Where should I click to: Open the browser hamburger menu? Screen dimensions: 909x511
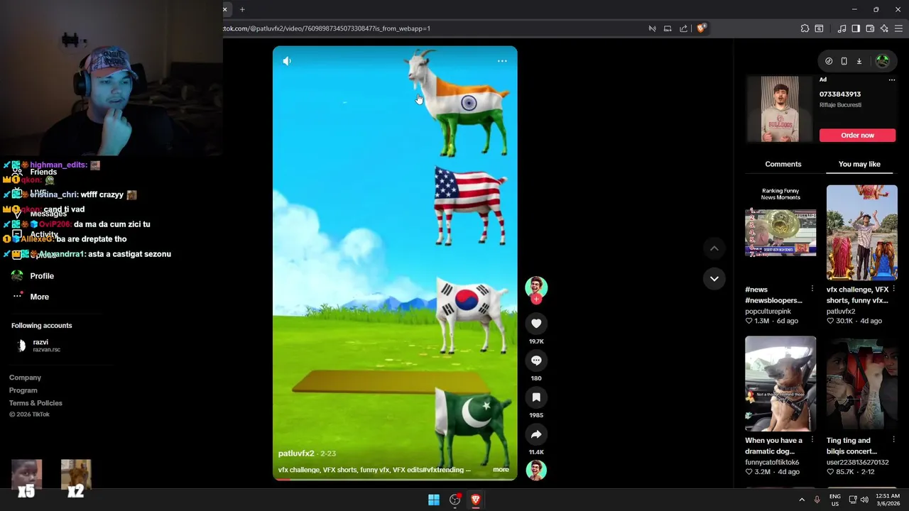coord(898,28)
